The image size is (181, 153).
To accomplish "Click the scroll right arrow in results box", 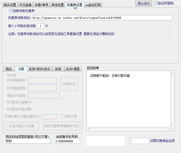I will 168,128.
